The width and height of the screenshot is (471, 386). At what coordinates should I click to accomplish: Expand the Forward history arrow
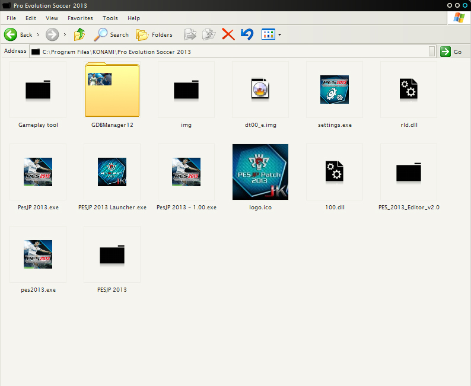(x=65, y=35)
